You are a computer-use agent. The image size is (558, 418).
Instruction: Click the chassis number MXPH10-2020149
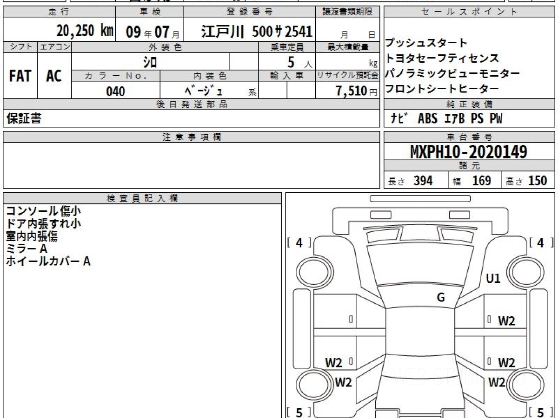click(469, 152)
